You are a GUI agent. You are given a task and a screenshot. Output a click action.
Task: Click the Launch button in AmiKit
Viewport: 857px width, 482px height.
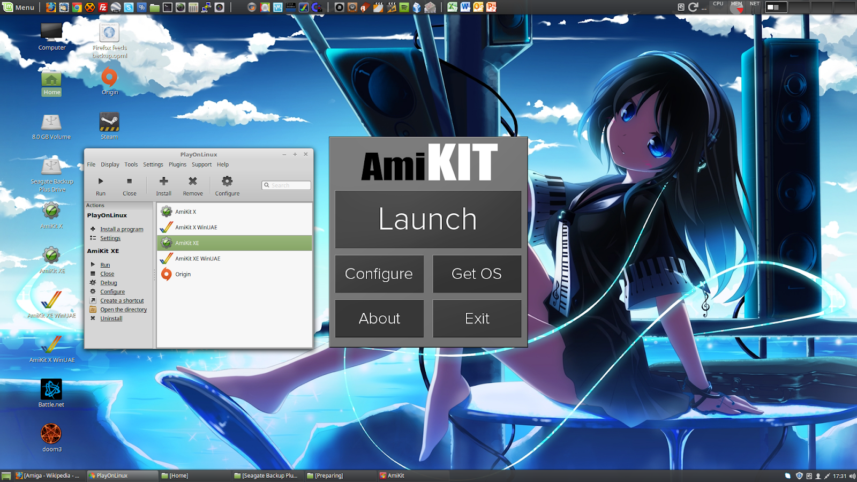pyautogui.click(x=428, y=219)
